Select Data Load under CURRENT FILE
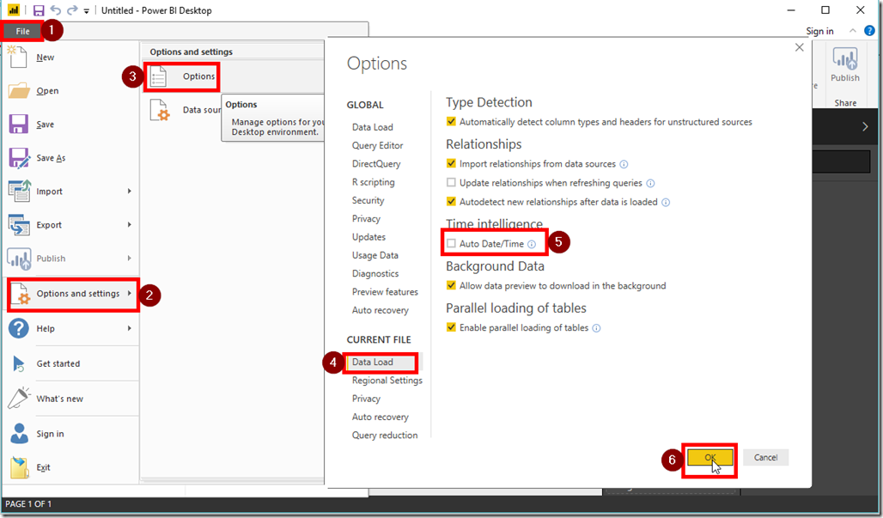883x518 pixels. pyautogui.click(x=373, y=362)
